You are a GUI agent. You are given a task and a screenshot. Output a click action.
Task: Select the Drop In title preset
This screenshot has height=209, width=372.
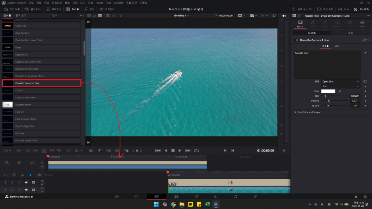[x=41, y=90]
